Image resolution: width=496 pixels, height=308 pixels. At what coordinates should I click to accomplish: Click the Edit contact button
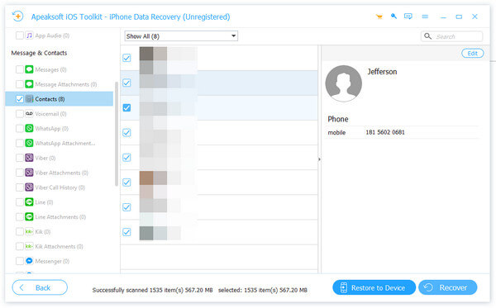coord(472,54)
